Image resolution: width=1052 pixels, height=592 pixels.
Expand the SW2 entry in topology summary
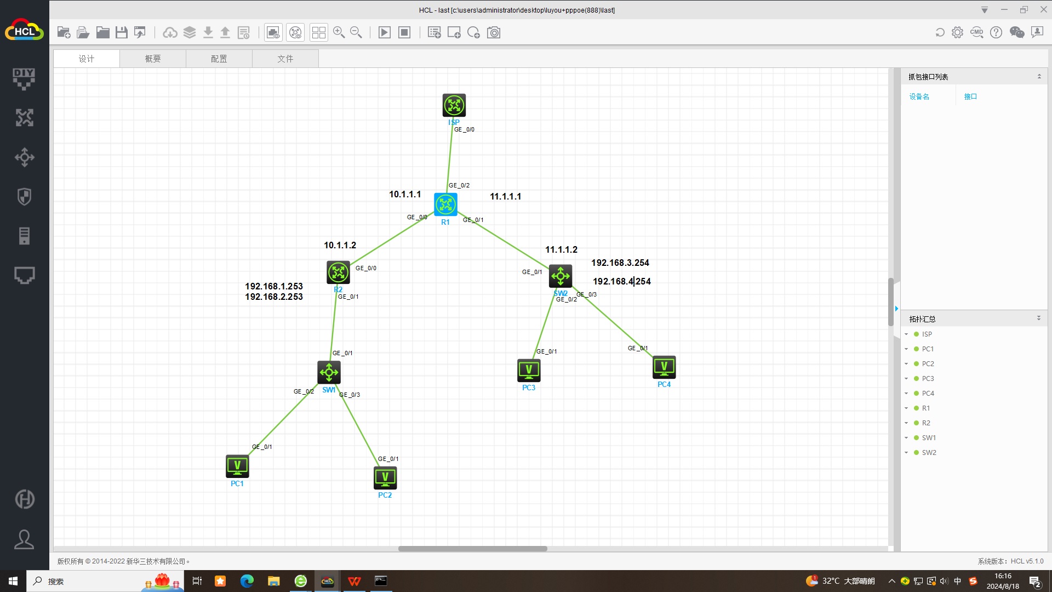coord(906,453)
